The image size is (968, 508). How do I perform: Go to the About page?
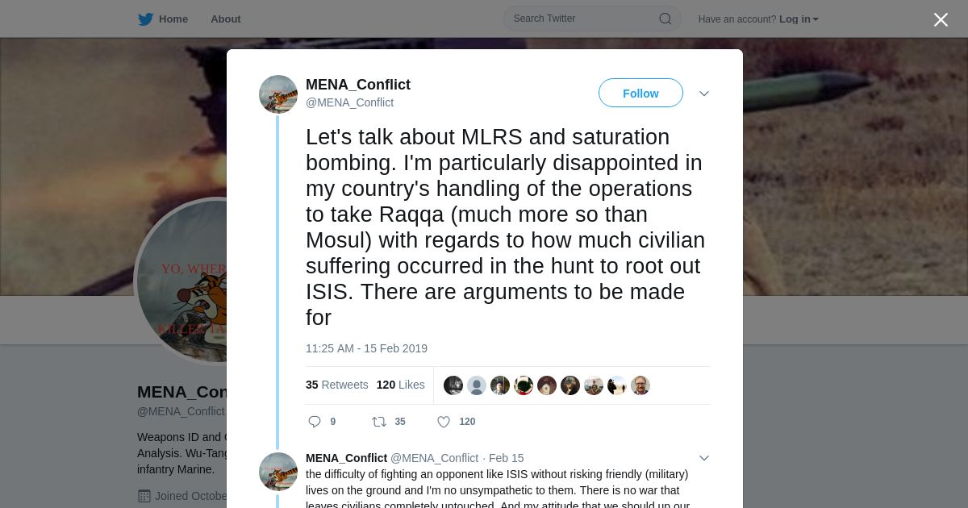pyautogui.click(x=225, y=19)
